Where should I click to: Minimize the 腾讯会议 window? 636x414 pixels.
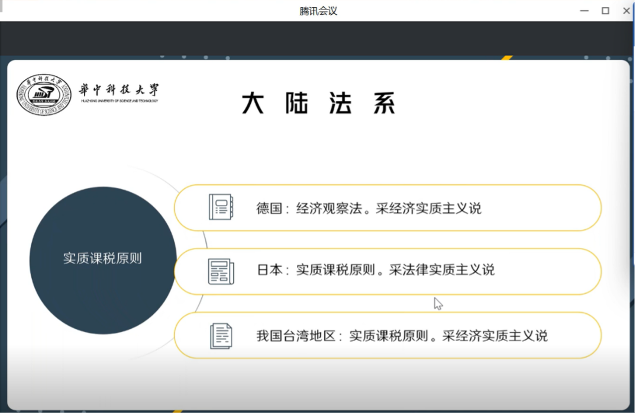[x=585, y=11]
